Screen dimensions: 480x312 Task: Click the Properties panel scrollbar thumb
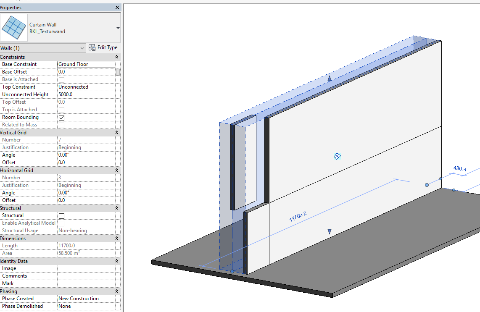[118, 72]
